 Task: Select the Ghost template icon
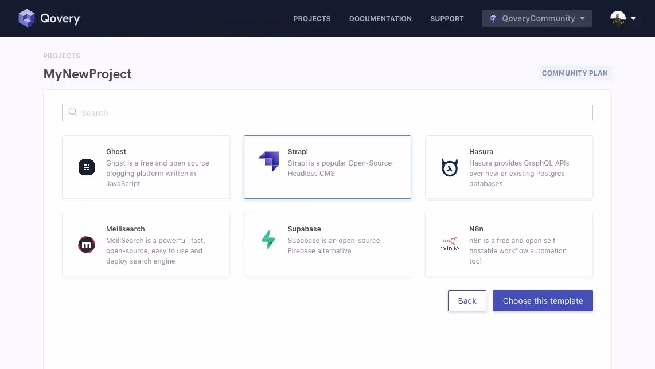[87, 167]
